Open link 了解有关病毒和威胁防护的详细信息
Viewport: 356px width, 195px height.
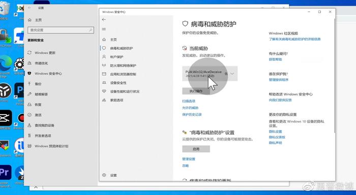pyautogui.click(x=294, y=39)
